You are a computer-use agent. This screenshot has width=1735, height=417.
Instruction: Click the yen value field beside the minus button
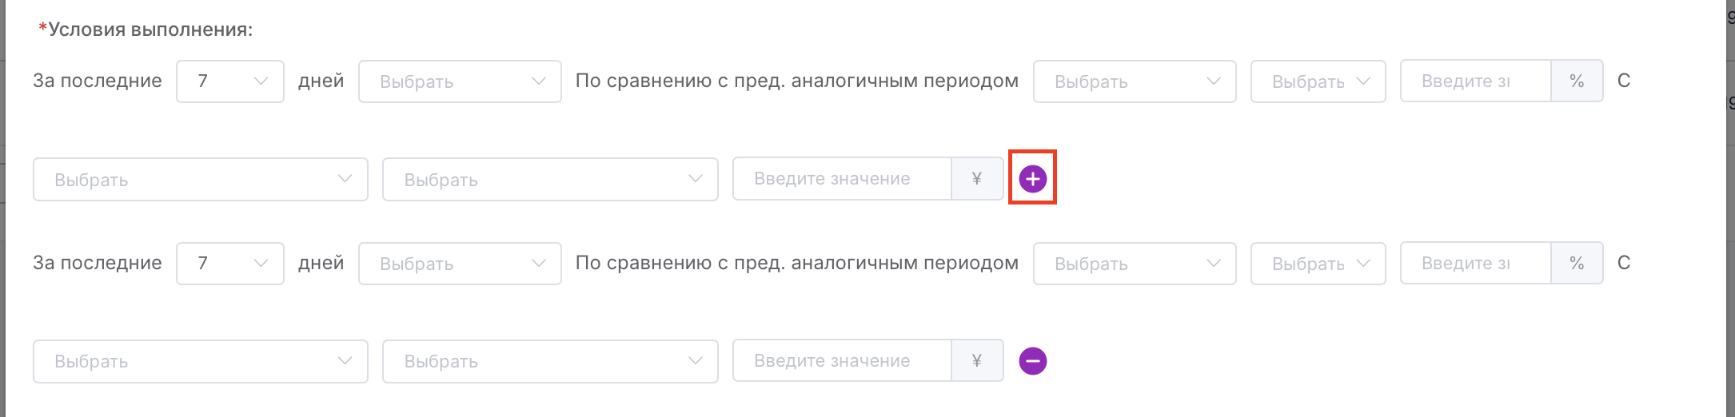842,361
